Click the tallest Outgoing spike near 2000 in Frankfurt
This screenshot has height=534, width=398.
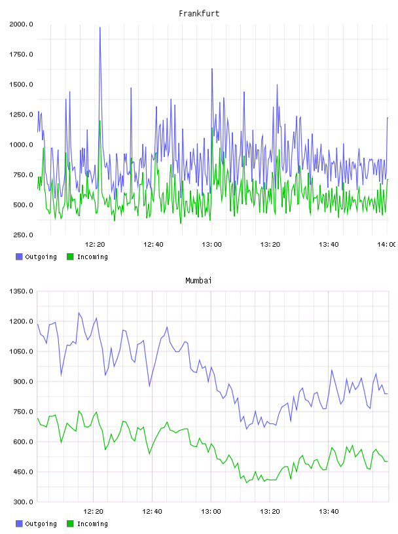click(x=100, y=28)
